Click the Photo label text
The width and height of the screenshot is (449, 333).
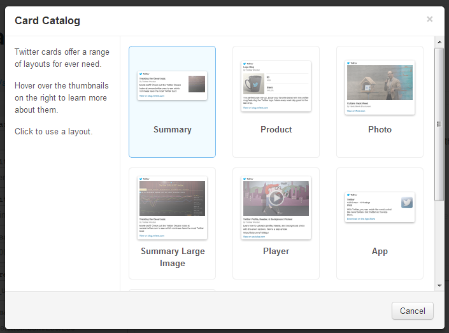pyautogui.click(x=380, y=129)
